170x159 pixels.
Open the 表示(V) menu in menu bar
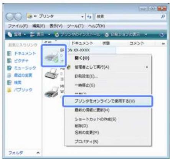pos(56,26)
